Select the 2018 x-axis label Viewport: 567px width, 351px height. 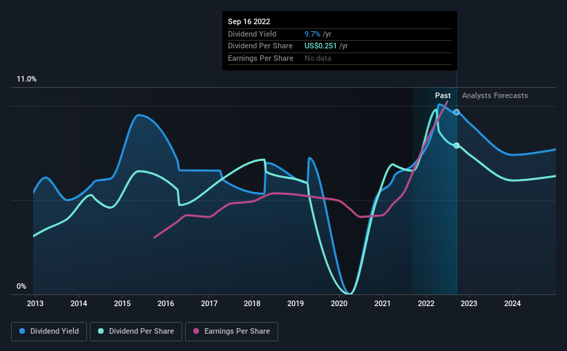pos(252,303)
